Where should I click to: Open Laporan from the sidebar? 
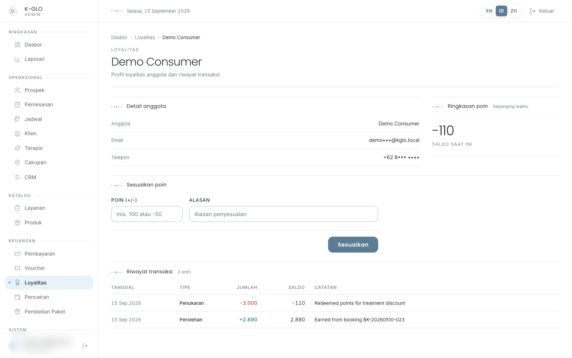[x=49, y=59]
